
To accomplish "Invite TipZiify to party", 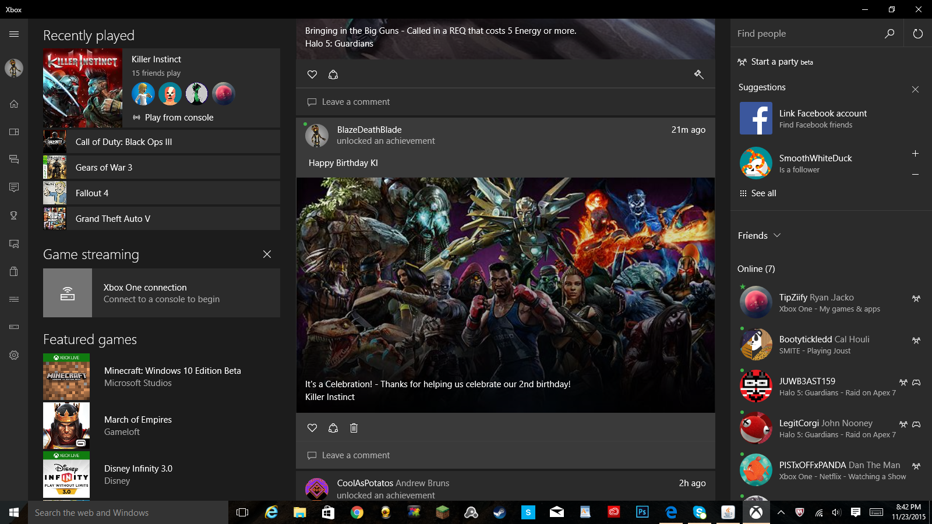I will point(916,299).
